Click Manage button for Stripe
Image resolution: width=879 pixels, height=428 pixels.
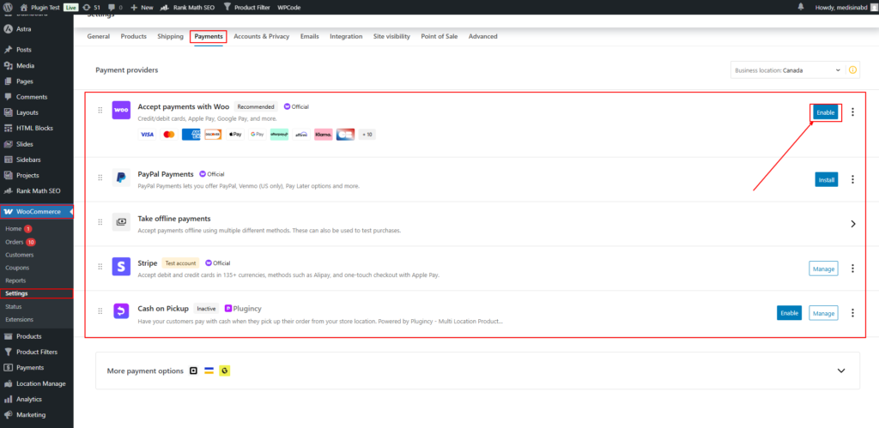click(823, 268)
